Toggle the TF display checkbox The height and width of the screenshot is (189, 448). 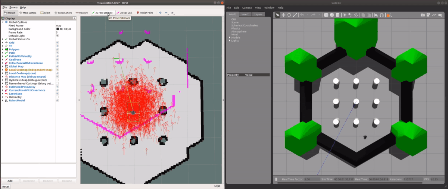57,46
